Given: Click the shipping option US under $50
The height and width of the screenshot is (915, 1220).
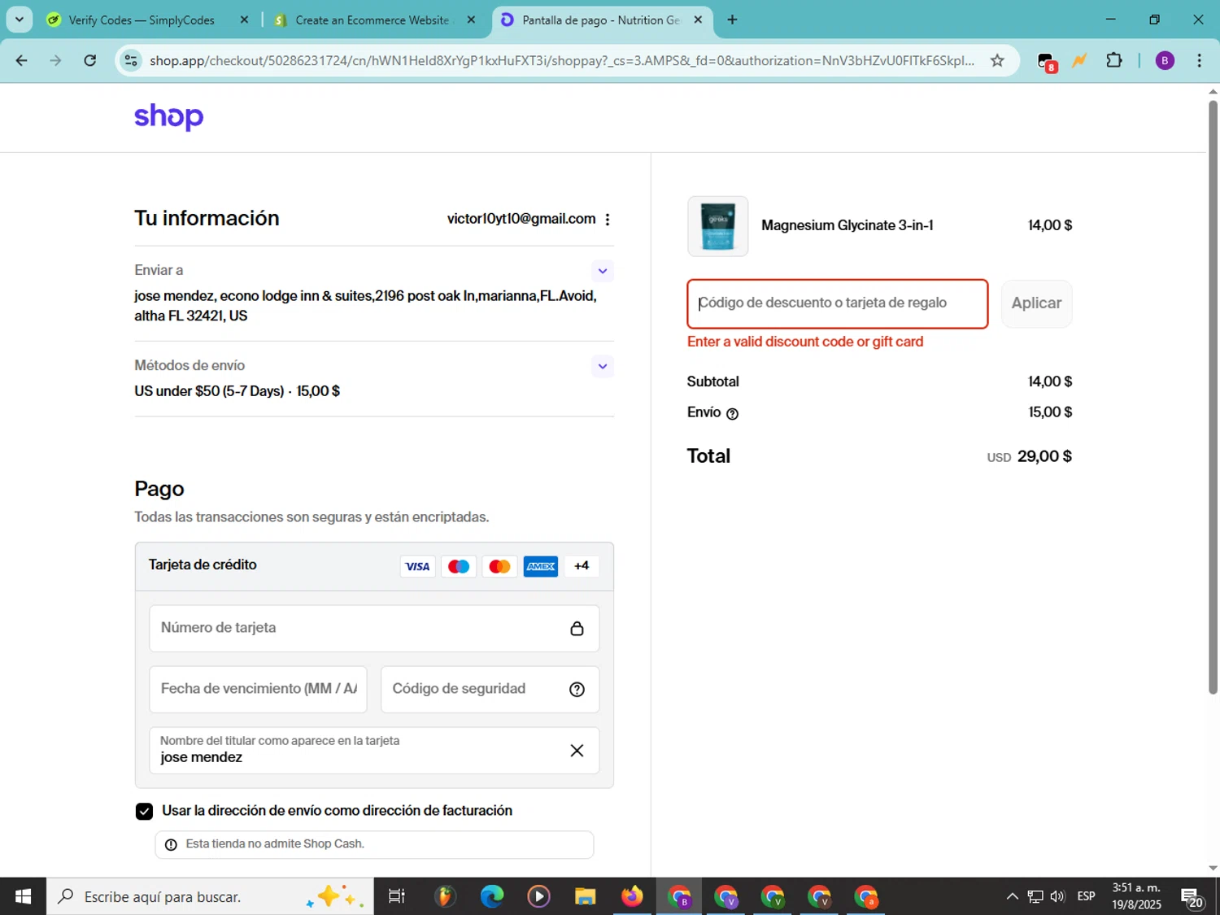Looking at the screenshot, I should tap(237, 391).
